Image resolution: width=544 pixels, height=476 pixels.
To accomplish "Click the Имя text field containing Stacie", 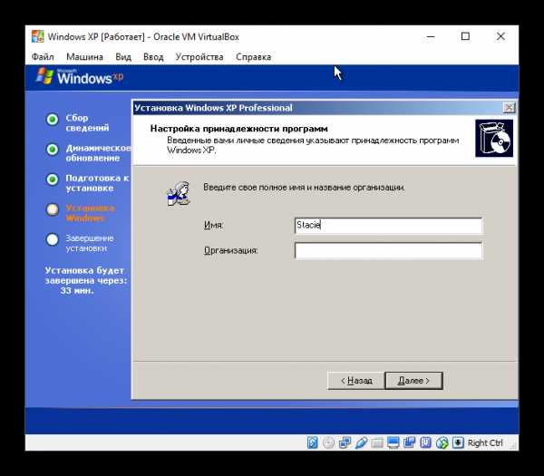I will coord(388,226).
